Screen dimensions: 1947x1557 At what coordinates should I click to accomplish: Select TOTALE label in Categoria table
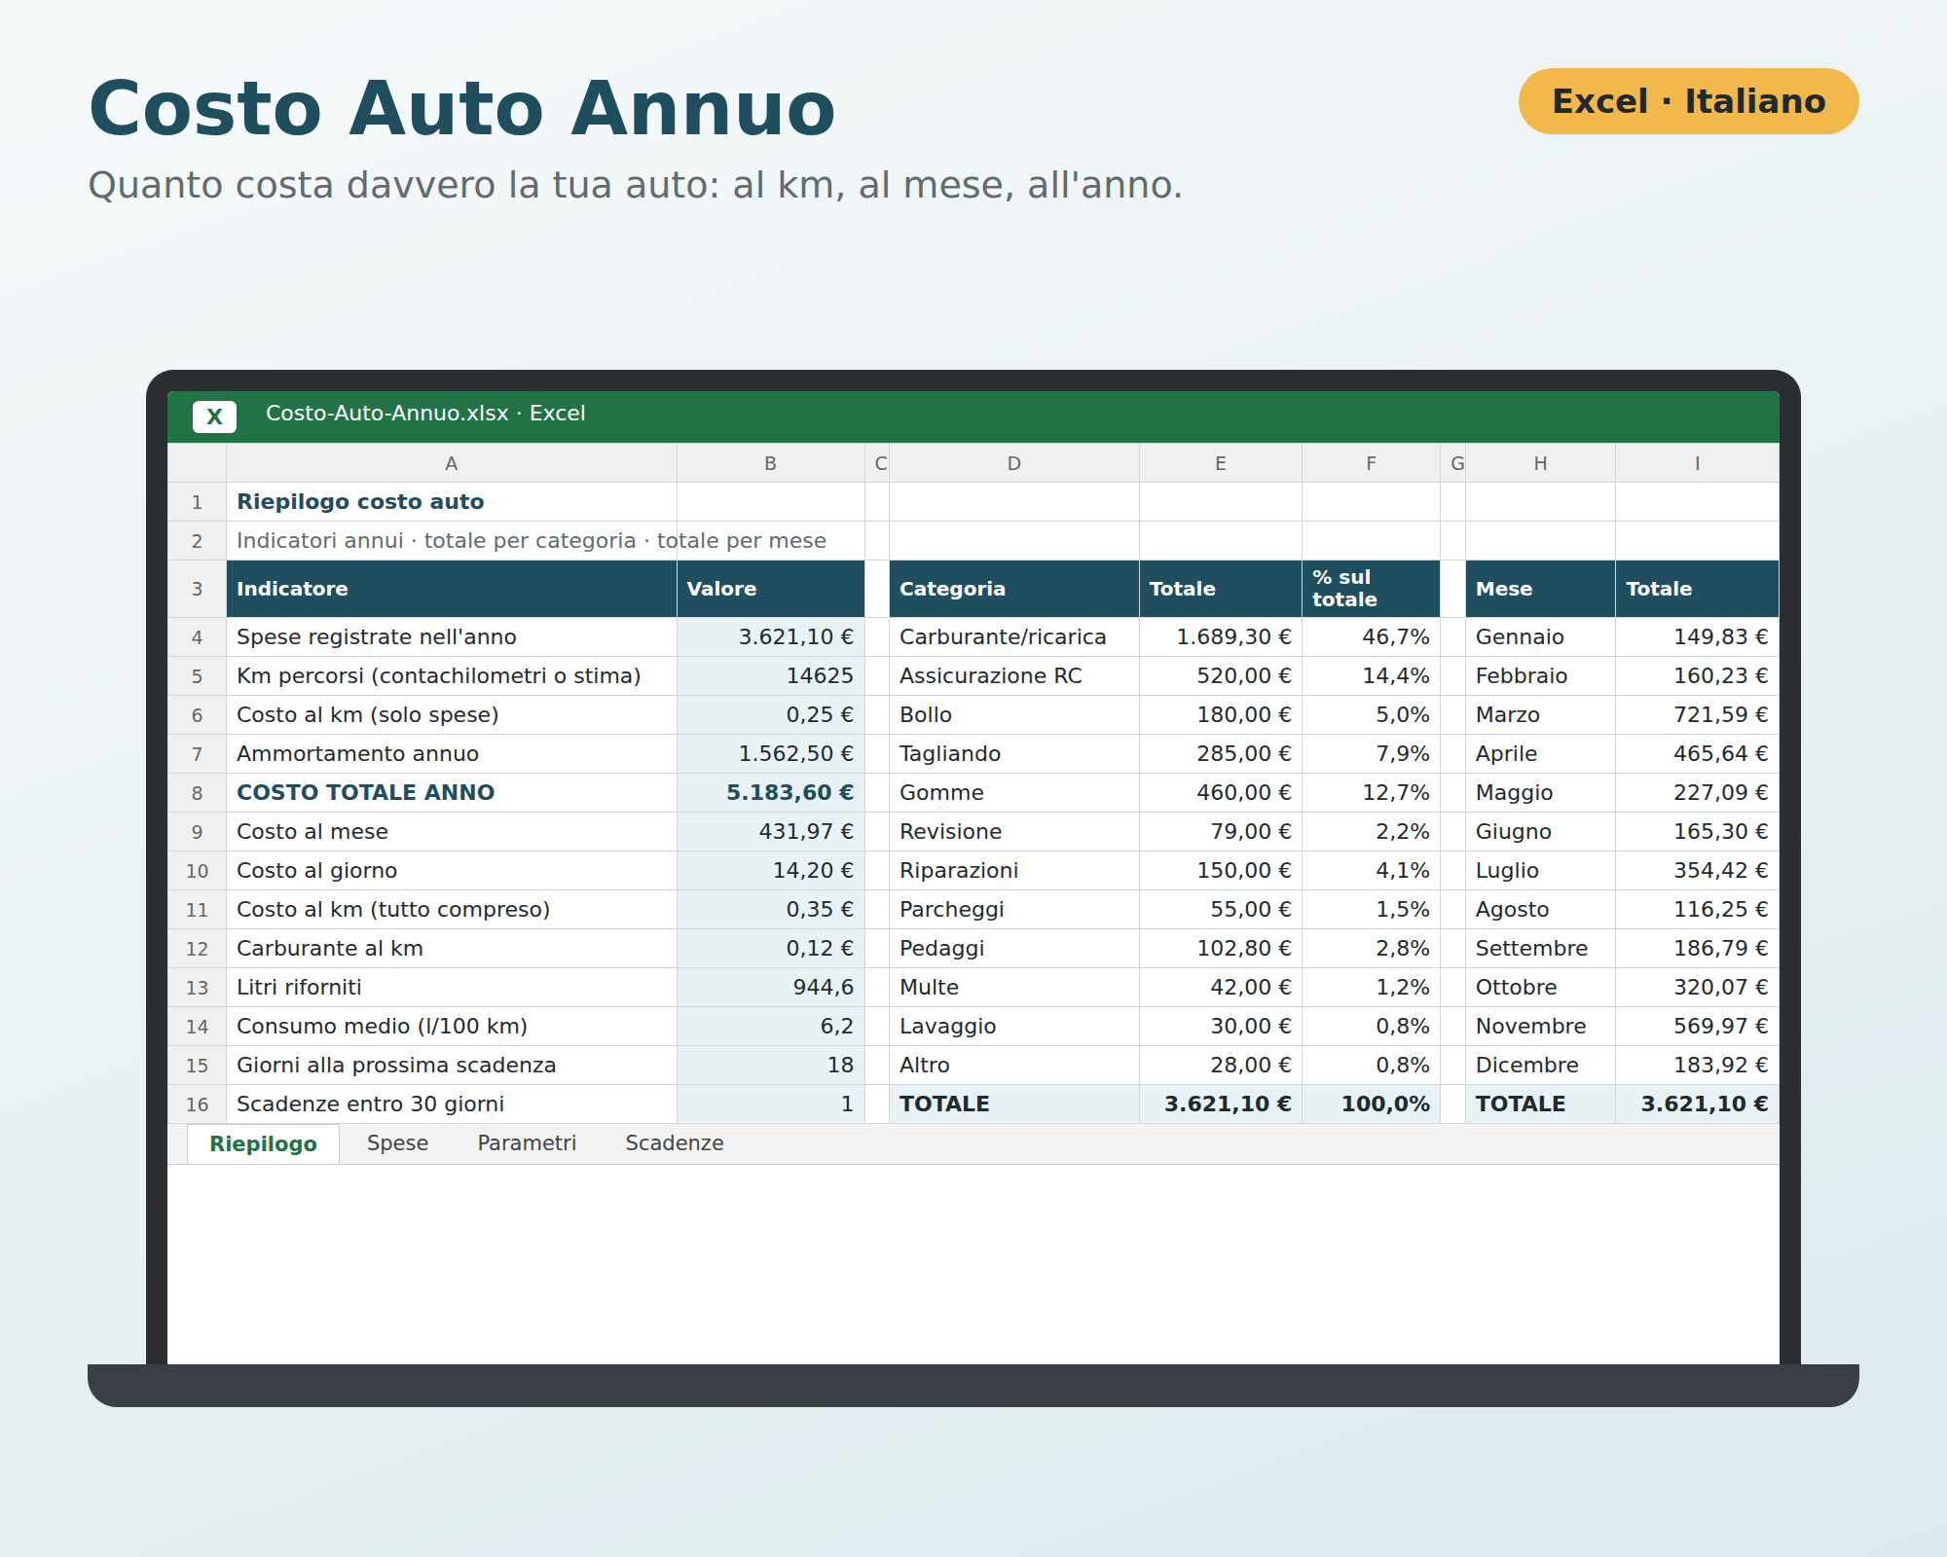pos(1013,1104)
